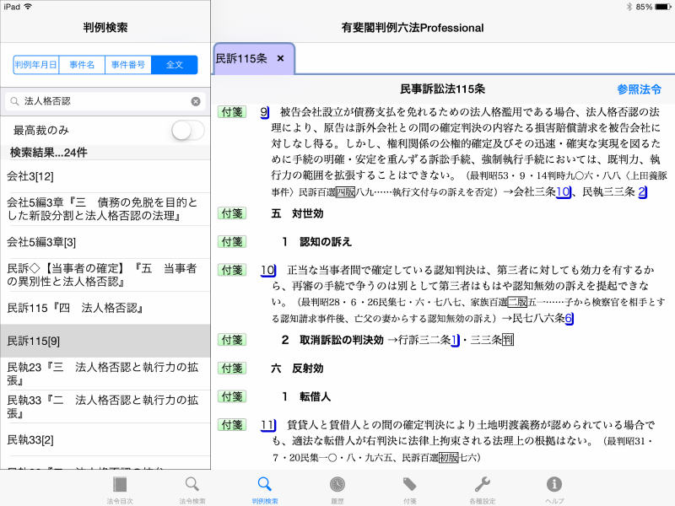The width and height of the screenshot is (675, 506).
Task: Clear the search field with the x icon
Action: click(196, 101)
